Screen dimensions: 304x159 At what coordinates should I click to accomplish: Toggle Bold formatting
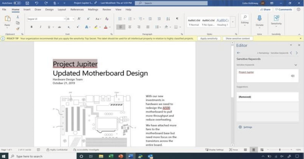(x=31, y=27)
